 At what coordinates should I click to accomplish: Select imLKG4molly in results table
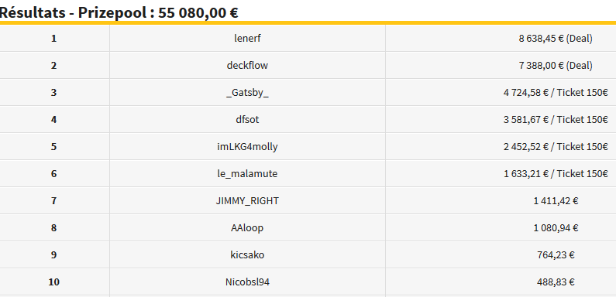[x=247, y=146]
